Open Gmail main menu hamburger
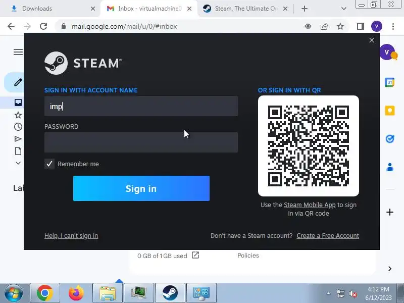This screenshot has height=303, width=404. (18, 52)
